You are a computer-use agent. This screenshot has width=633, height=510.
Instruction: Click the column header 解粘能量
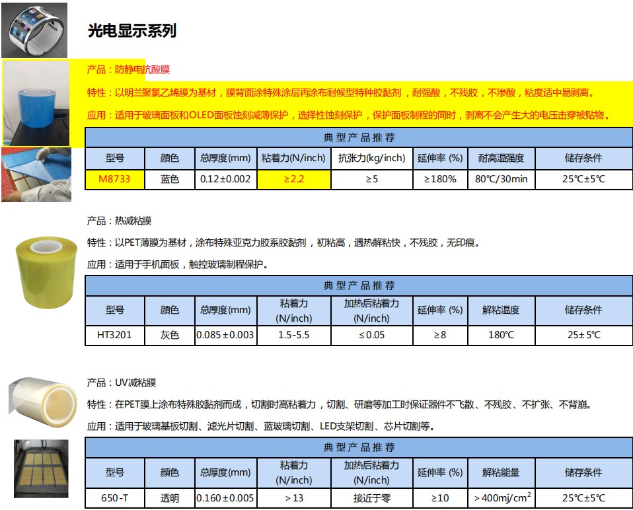point(502,472)
